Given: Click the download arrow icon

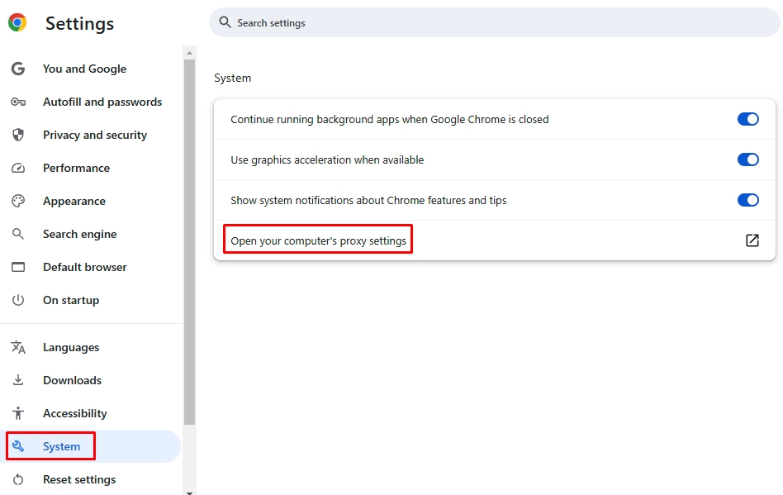Looking at the screenshot, I should click(18, 380).
